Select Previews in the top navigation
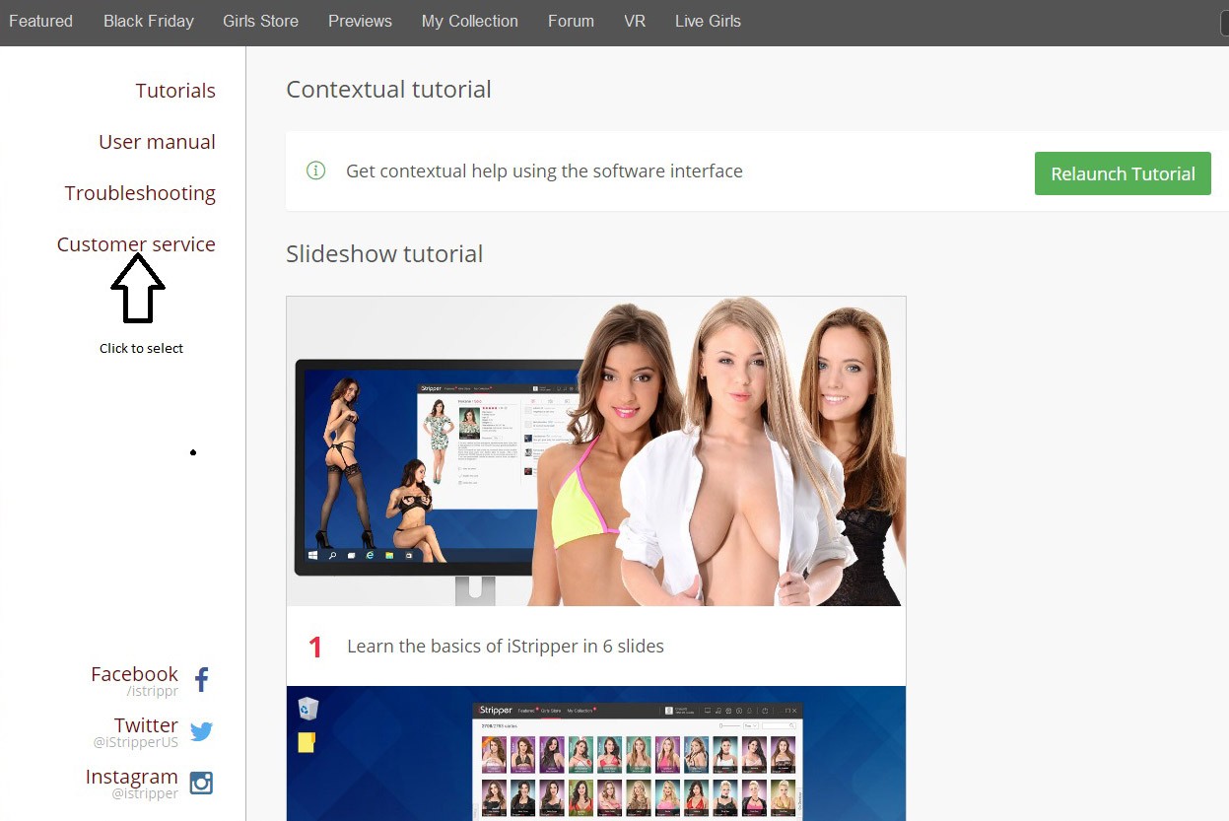Viewport: 1229px width, 821px height. click(x=360, y=21)
